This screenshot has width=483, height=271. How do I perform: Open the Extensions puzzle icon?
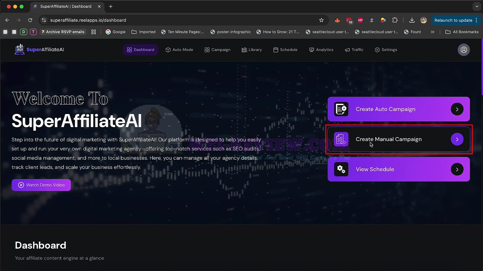click(395, 20)
